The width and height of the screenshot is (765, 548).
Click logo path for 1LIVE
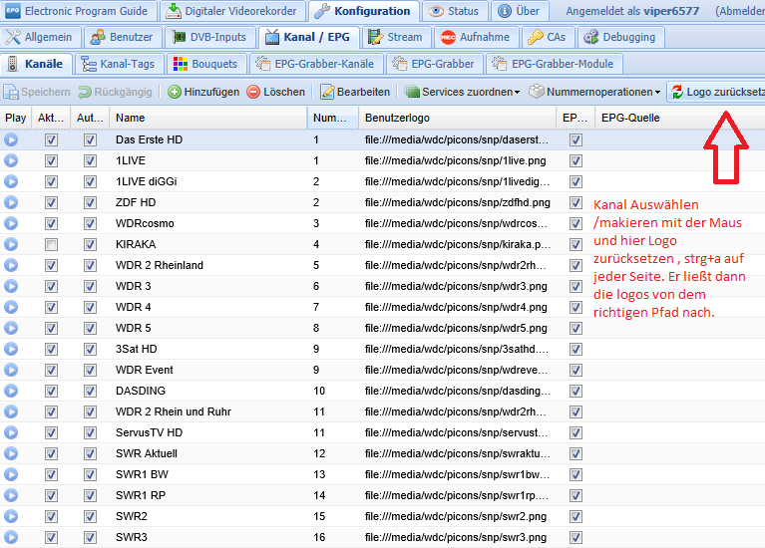[x=455, y=160]
